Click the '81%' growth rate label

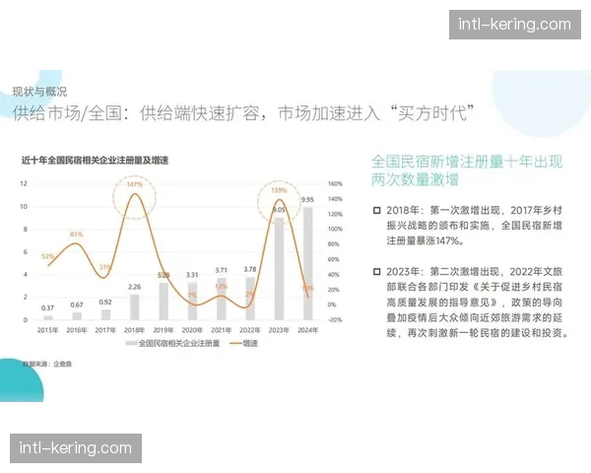[x=76, y=235]
